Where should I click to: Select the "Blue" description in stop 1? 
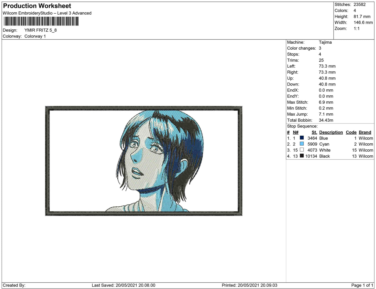pos(324,138)
